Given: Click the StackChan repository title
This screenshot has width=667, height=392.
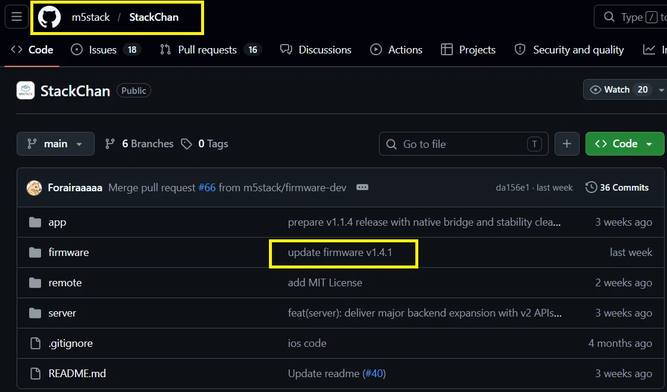Looking at the screenshot, I should 76,91.
